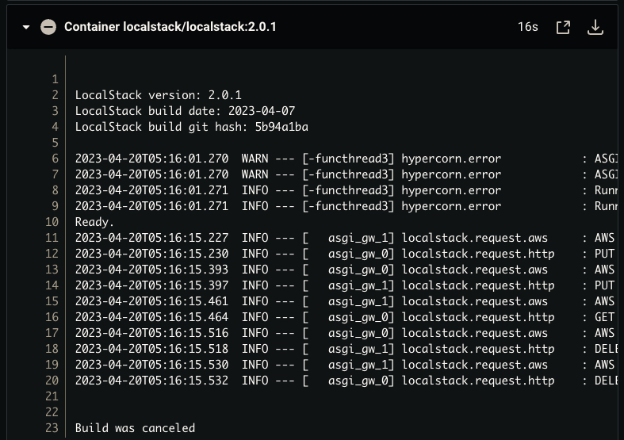Viewport: 624px width, 440px height.
Task: Click the LocalStack build git hash line
Action: coord(191,127)
